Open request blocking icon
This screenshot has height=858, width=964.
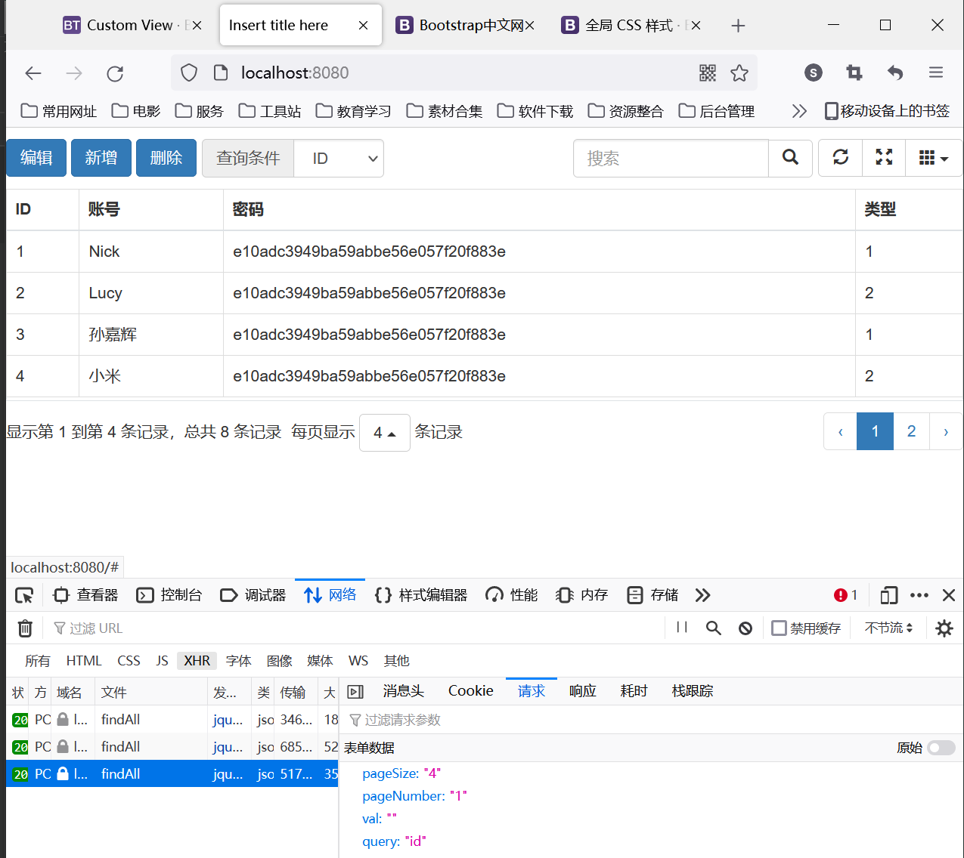tap(745, 628)
